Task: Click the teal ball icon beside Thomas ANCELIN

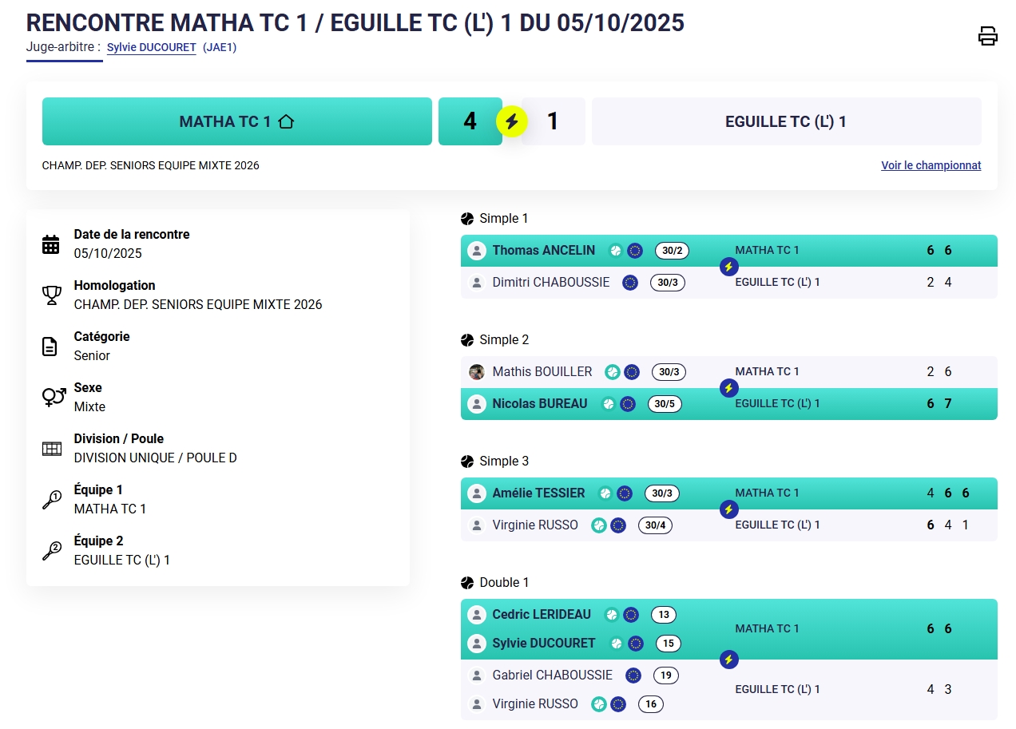Action: tap(615, 251)
